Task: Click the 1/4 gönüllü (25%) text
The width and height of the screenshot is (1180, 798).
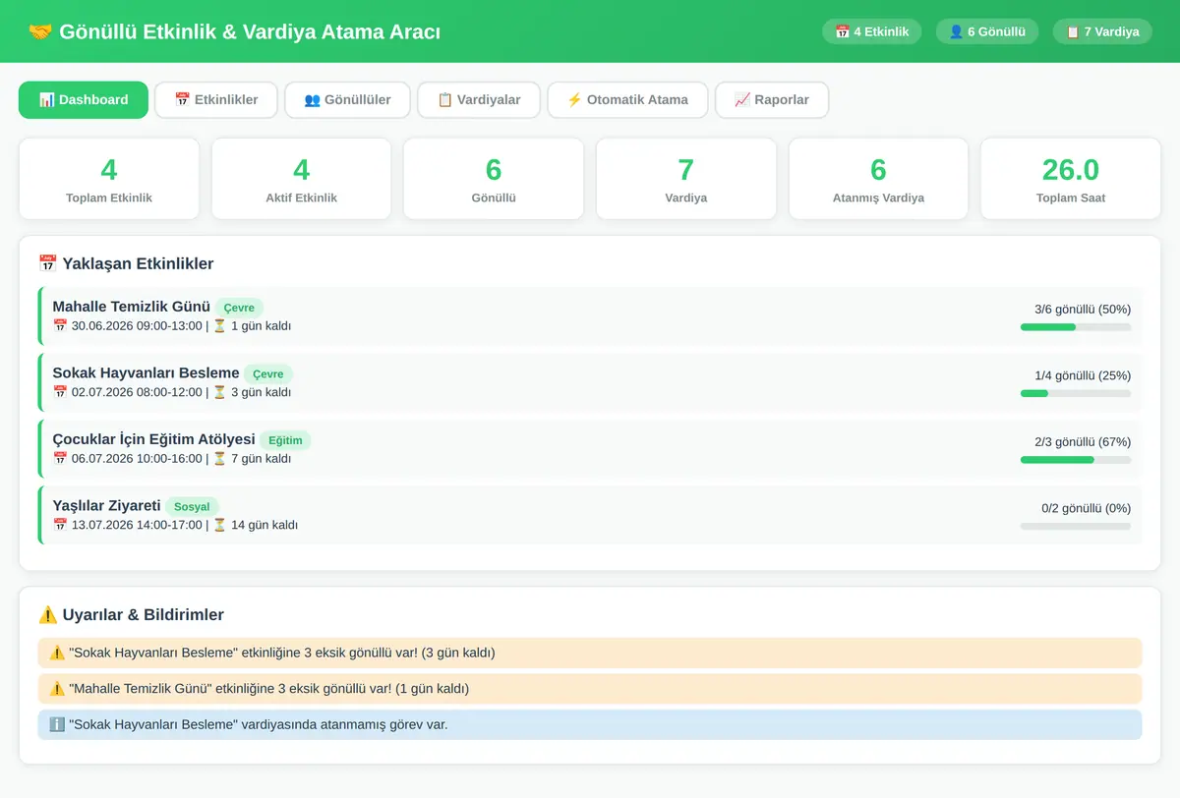Action: click(x=1083, y=375)
